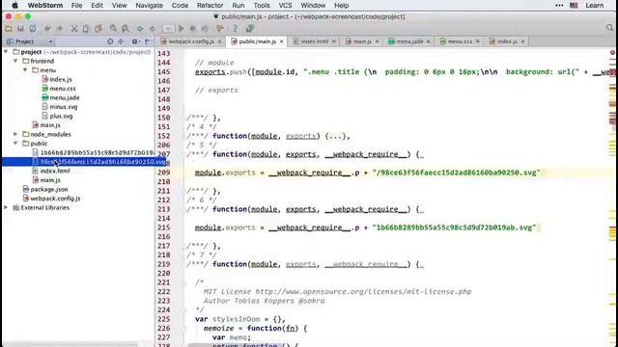Close the public/main.js tab

coord(281,41)
